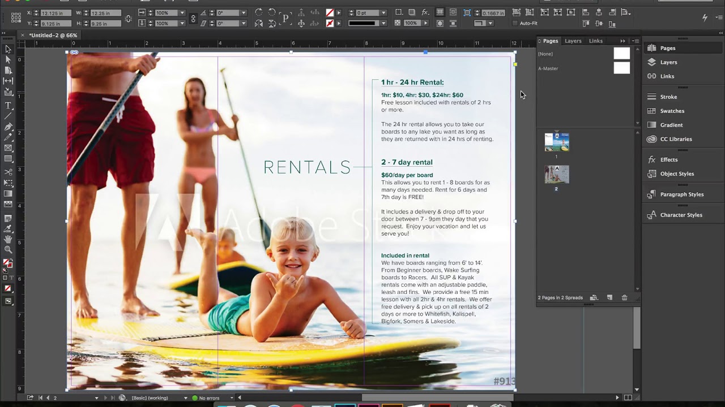Click fit content proportionally icon
This screenshot has width=725, height=407.
pos(530,12)
